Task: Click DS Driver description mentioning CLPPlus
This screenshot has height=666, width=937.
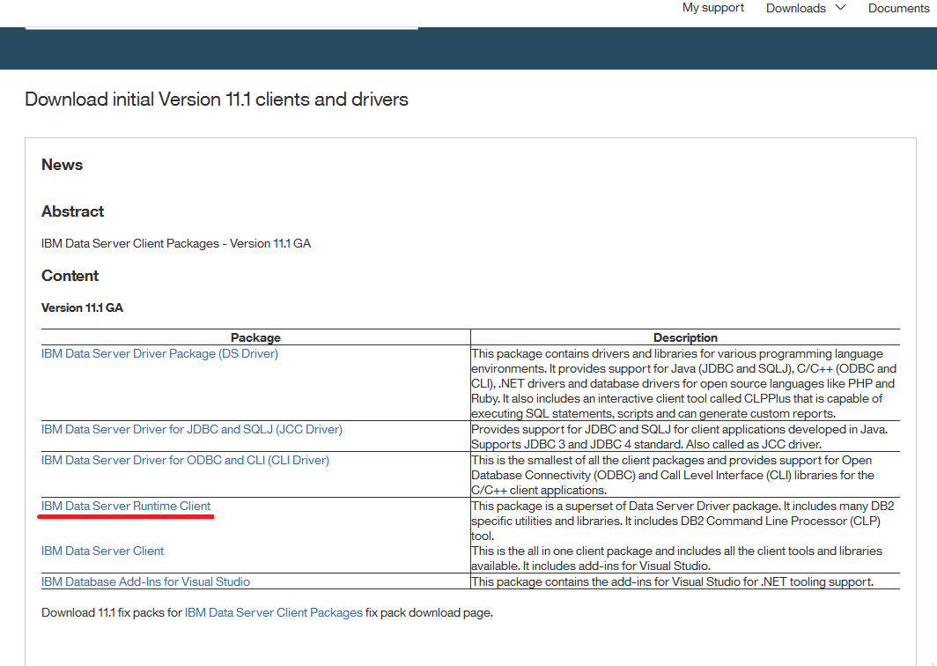Action: tap(683, 383)
